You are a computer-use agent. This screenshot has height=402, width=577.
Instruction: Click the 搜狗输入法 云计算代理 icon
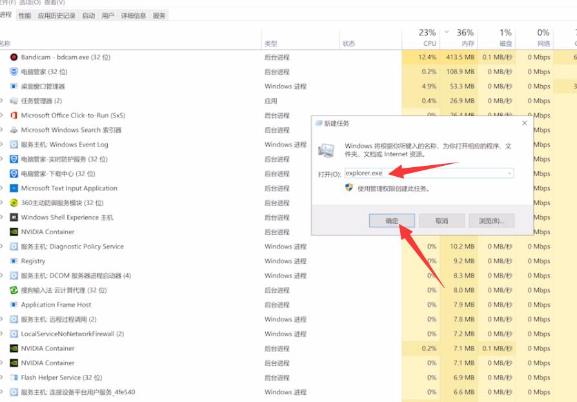click(14, 290)
